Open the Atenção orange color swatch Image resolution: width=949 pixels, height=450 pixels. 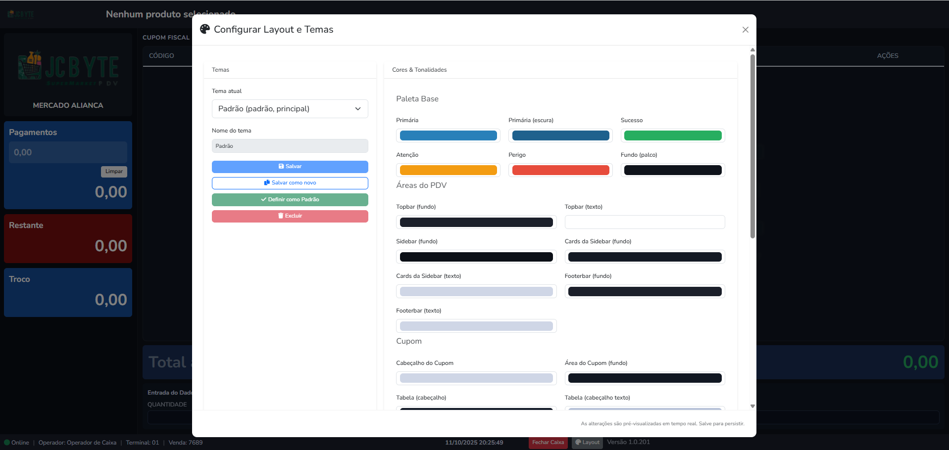(448, 170)
